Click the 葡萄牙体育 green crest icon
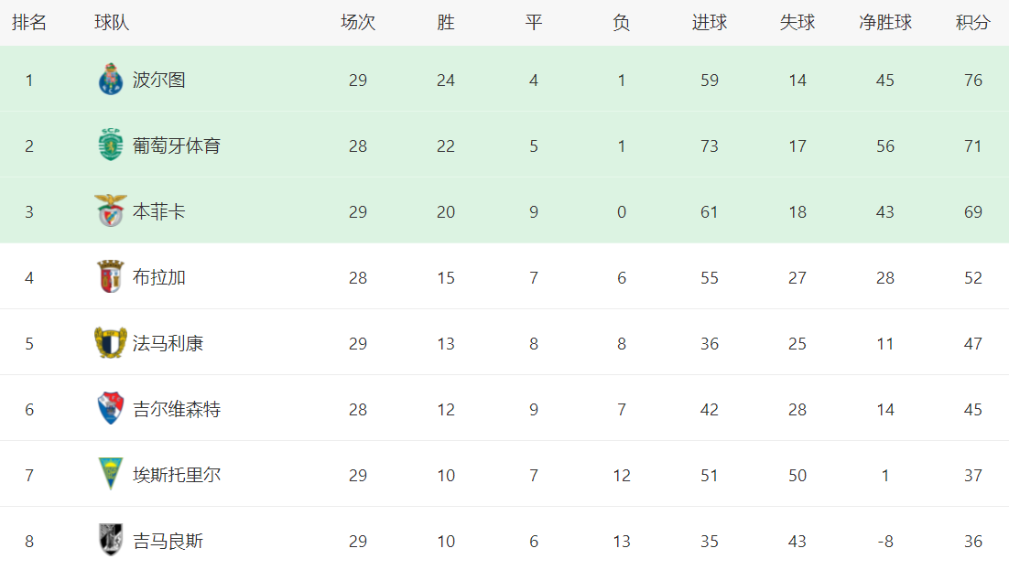This screenshot has height=570, width=1009. [110, 145]
